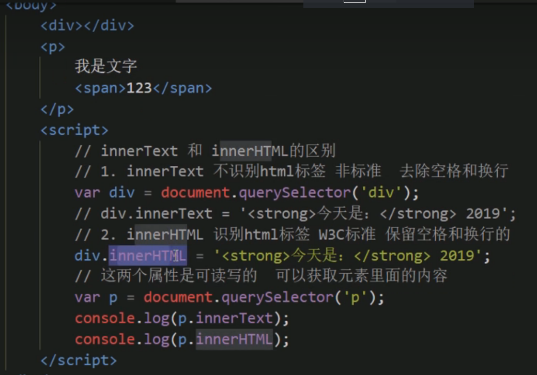Click the opening <p> tag
The width and height of the screenshot is (537, 375).
click(53, 46)
